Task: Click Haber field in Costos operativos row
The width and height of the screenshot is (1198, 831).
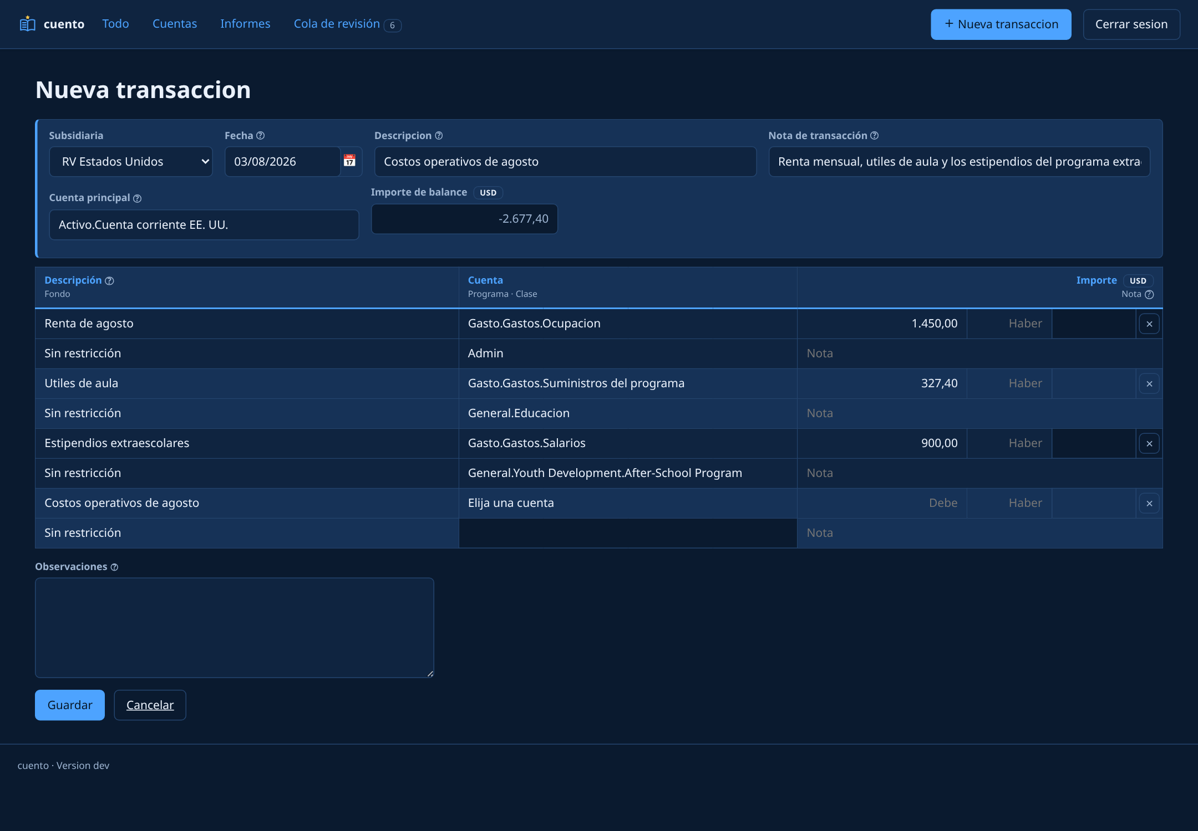Action: coord(1009,503)
